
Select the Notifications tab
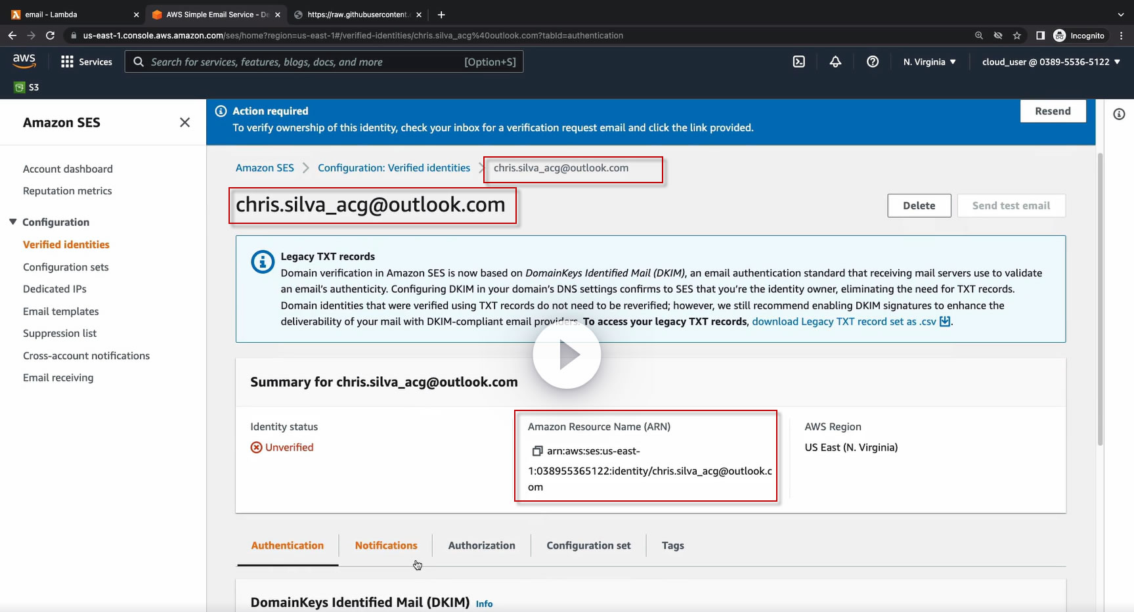tap(386, 546)
